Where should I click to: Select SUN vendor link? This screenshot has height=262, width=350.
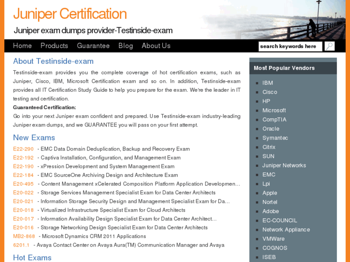pyautogui.click(x=268, y=156)
